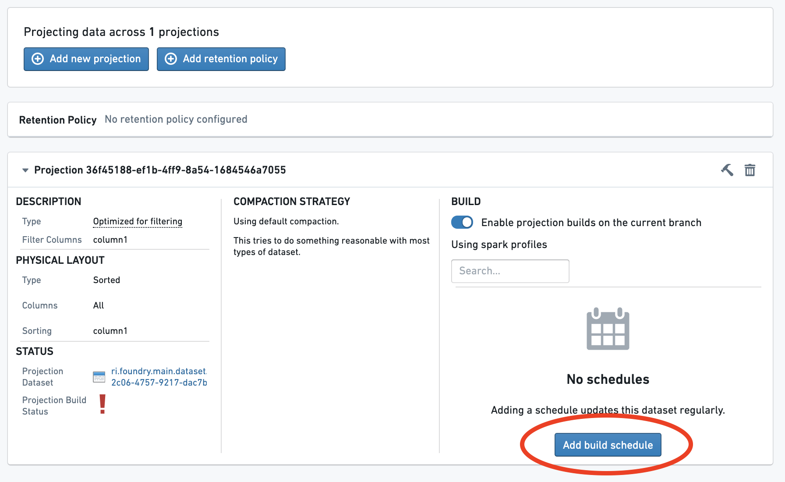Click the calendar icon above No schedules
This screenshot has width=785, height=482.
[608, 329]
